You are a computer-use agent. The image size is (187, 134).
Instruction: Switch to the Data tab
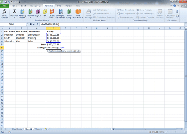pyautogui.click(x=59, y=6)
